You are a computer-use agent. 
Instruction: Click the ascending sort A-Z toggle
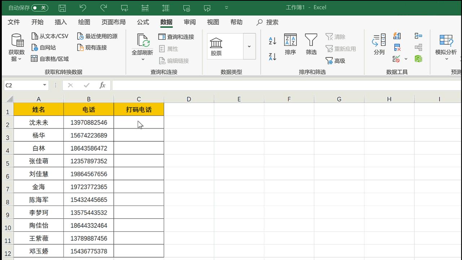[272, 41]
